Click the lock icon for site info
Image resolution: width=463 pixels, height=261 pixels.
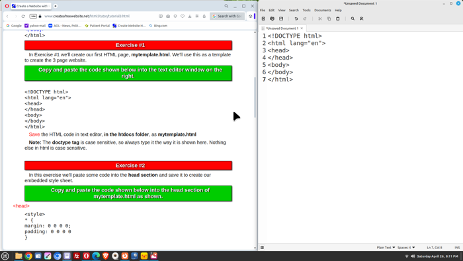pyautogui.click(x=40, y=17)
